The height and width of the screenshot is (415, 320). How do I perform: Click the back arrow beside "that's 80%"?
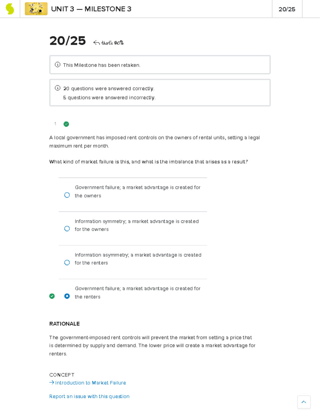click(96, 43)
